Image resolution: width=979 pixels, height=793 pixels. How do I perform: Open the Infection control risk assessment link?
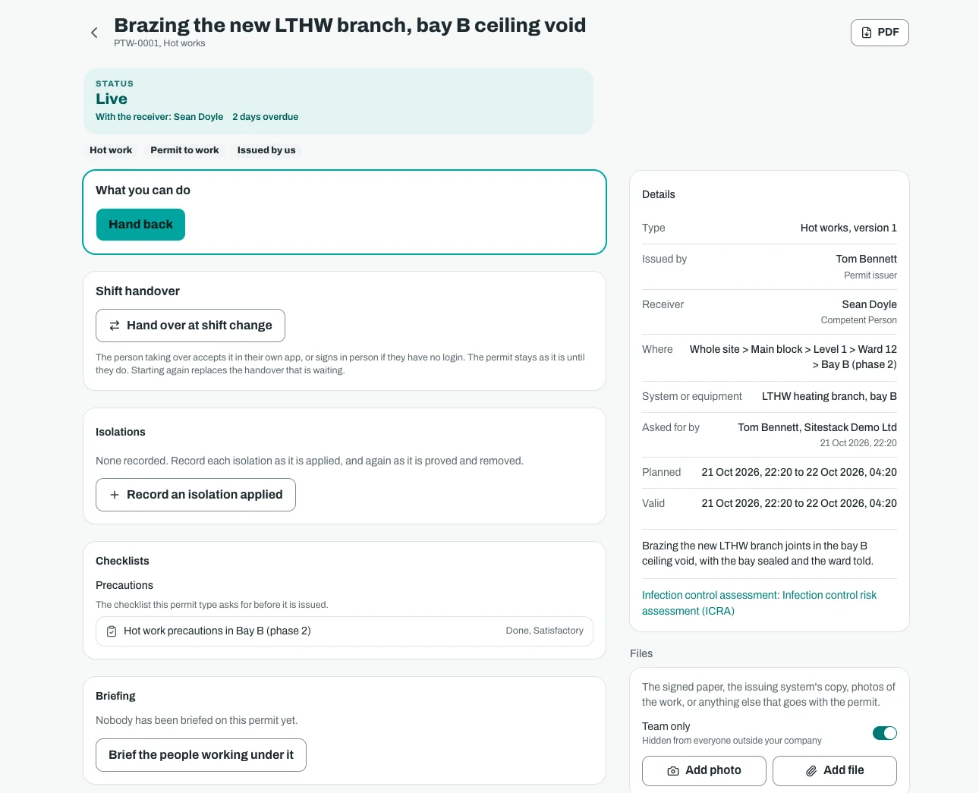pyautogui.click(x=759, y=603)
